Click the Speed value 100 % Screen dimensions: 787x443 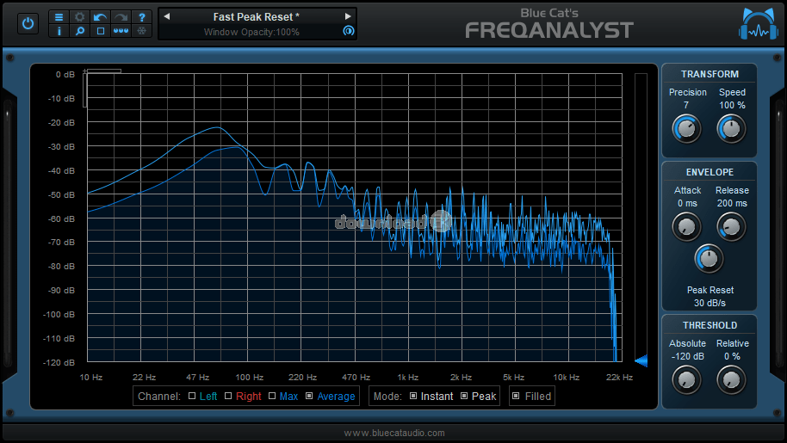coord(732,105)
